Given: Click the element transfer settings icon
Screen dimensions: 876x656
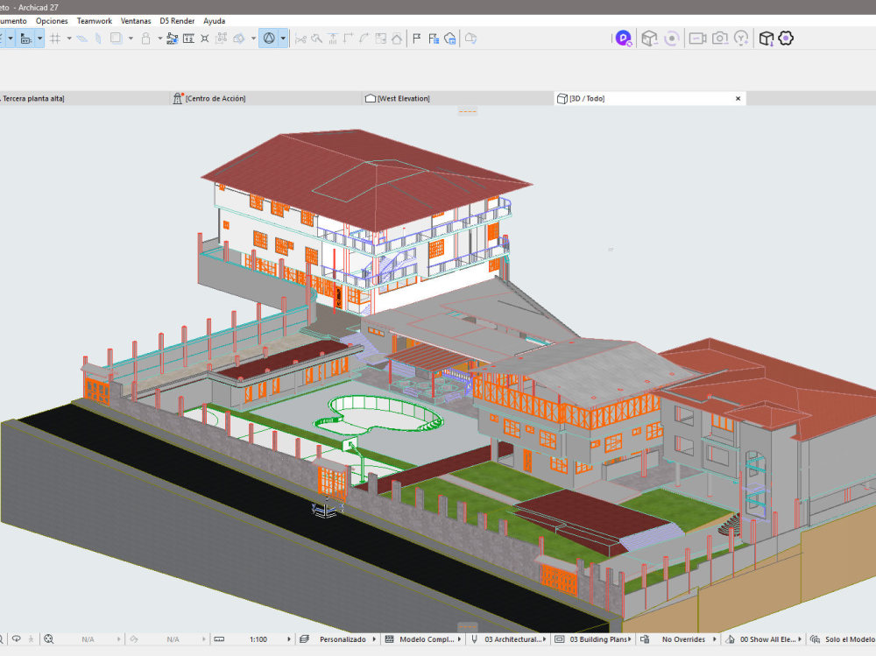Looking at the screenshot, I should [172, 39].
